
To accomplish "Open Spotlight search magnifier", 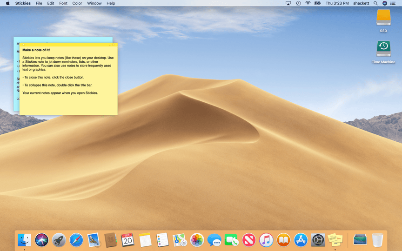I will click(x=375, y=3).
